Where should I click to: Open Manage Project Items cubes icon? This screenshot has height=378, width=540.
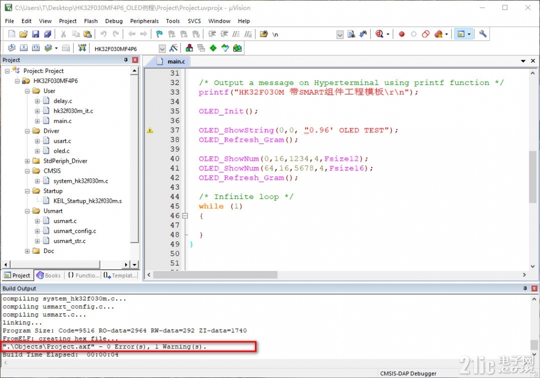pyautogui.click(x=189, y=48)
